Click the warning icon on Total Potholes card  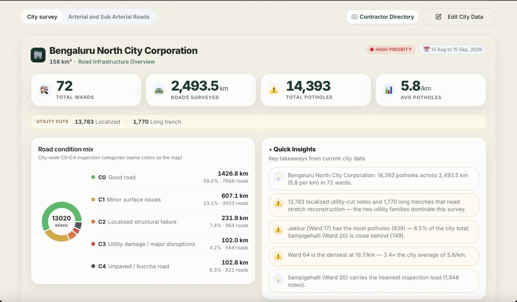274,90
